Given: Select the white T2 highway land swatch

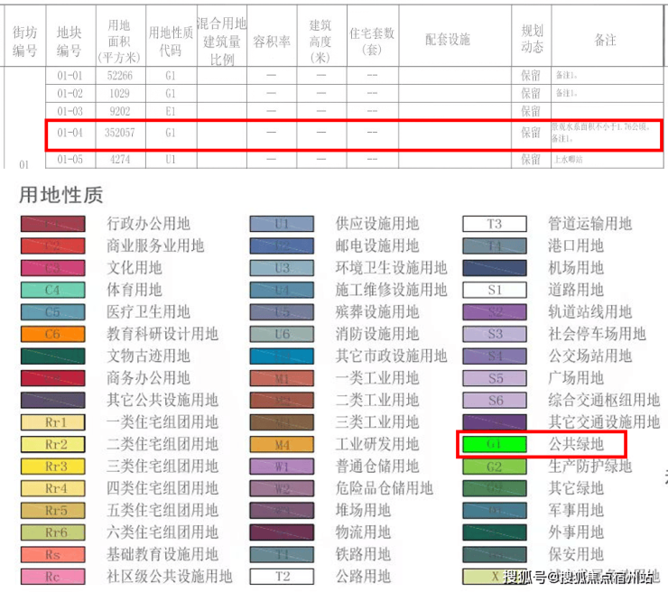Looking at the screenshot, I should 282,577.
